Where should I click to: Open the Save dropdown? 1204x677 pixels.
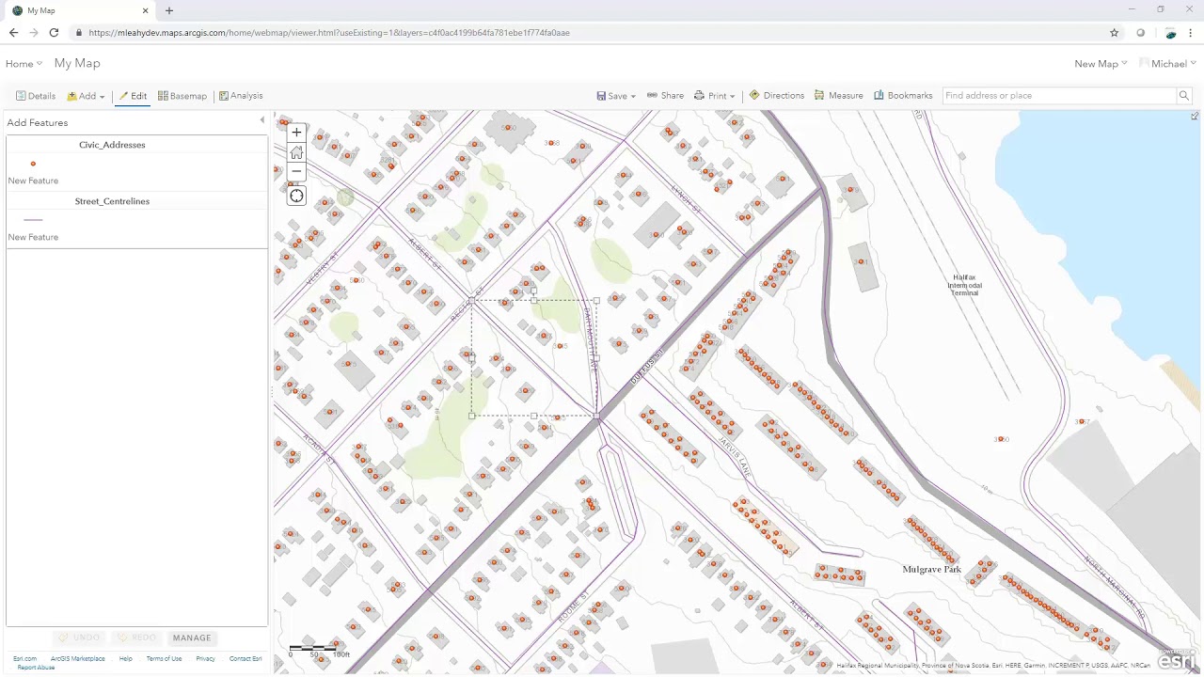(616, 96)
